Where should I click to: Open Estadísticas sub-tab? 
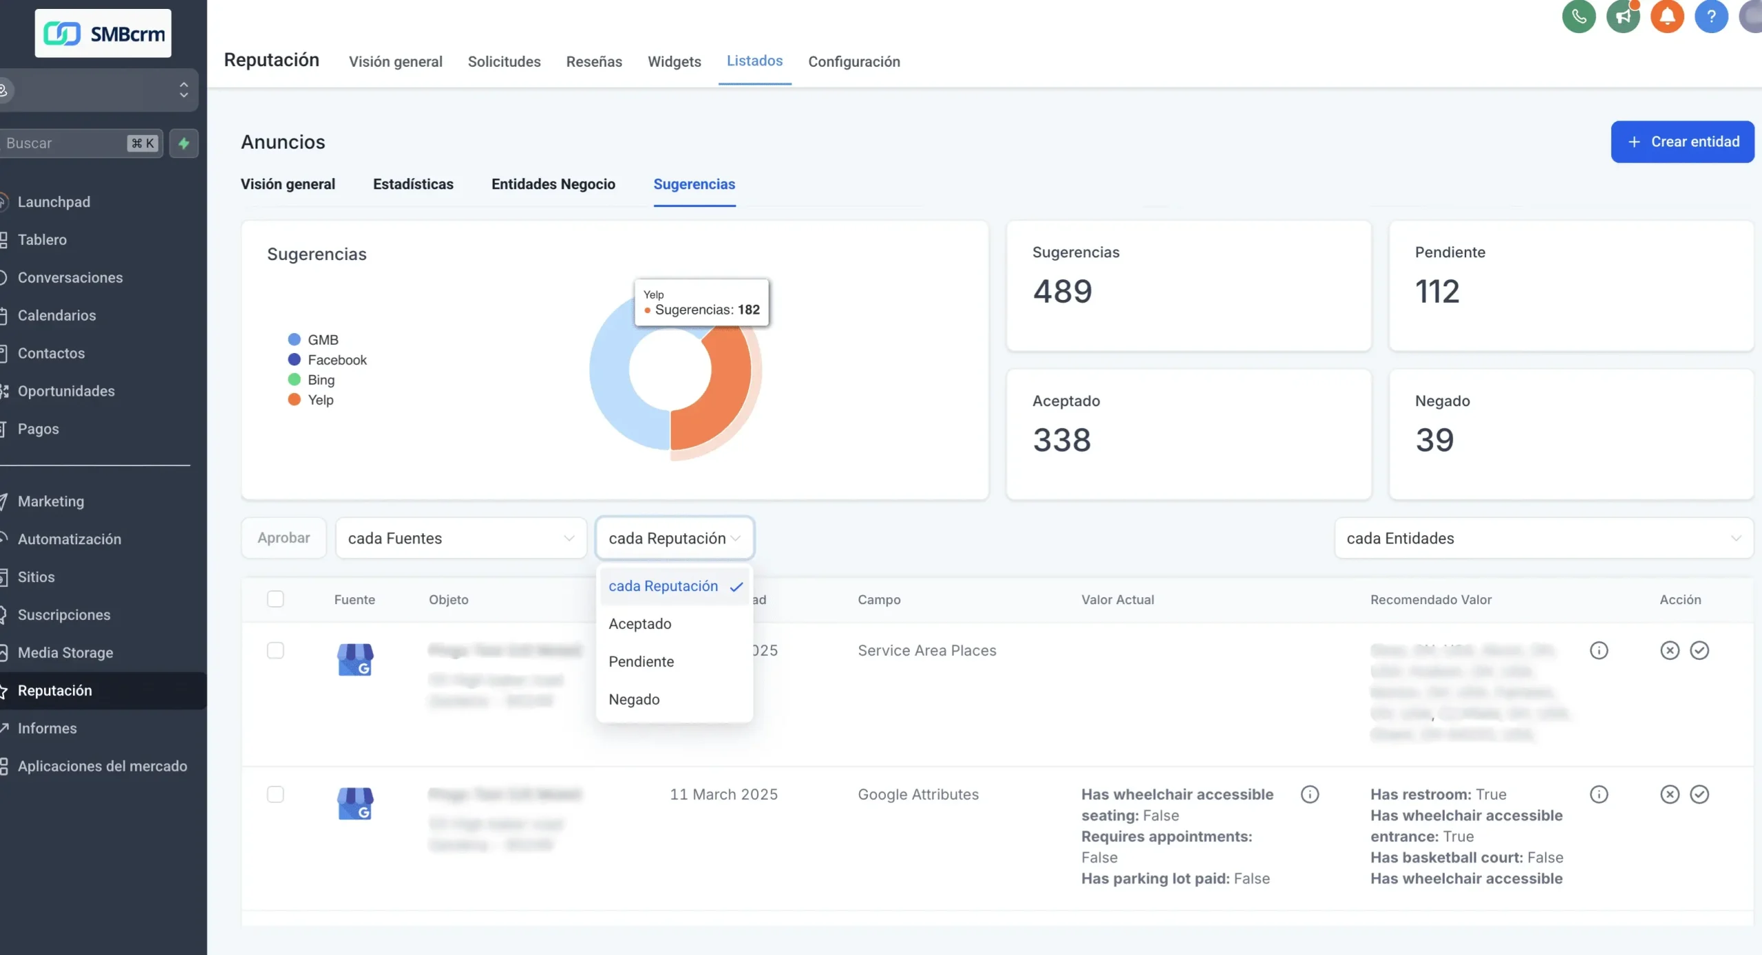point(413,184)
